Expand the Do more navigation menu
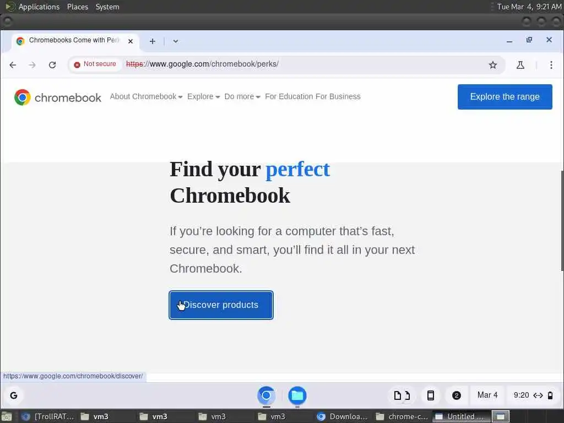 [x=242, y=96]
